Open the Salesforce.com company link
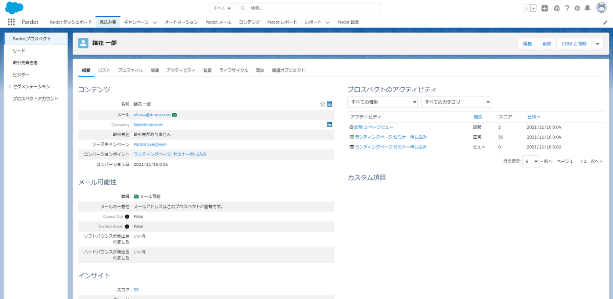The height and width of the screenshot is (299, 613). (148, 124)
